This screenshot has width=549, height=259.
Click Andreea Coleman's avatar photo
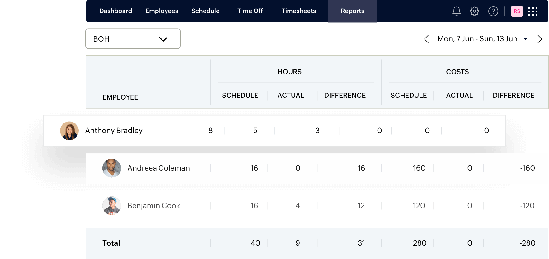(x=112, y=168)
